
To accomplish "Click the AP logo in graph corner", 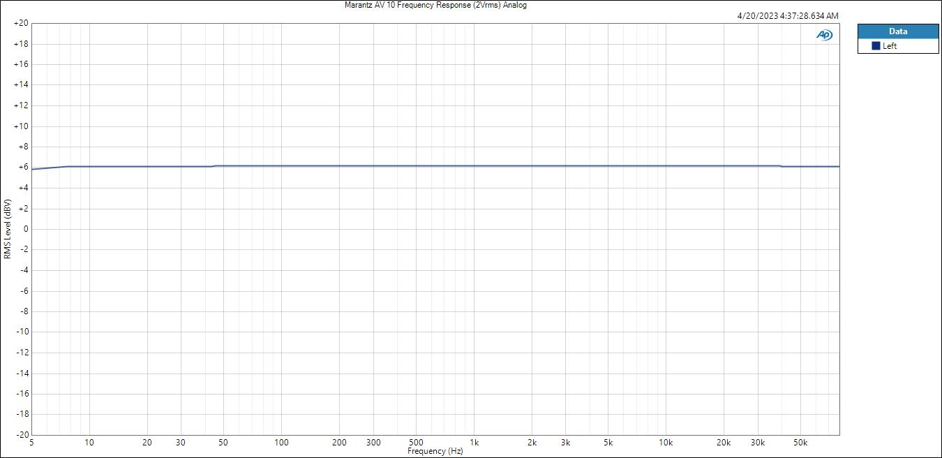I will point(824,35).
